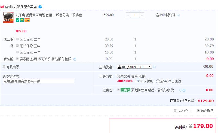Viewport: 218px width, 133px height.
Task: Check the 延长保修 一年 option
Action: point(17,52)
